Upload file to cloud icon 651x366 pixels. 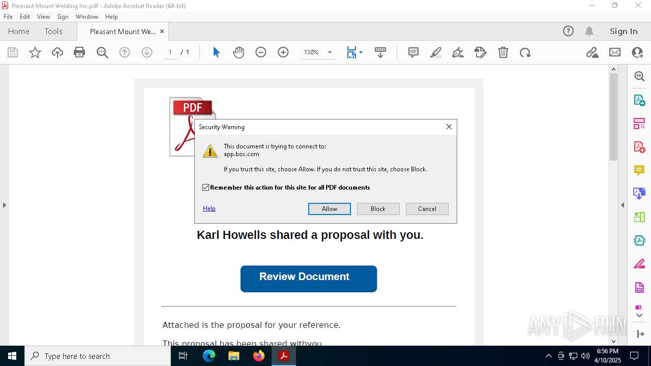pos(57,52)
